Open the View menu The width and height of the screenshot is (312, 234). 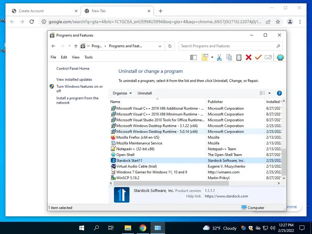[x=76, y=57]
